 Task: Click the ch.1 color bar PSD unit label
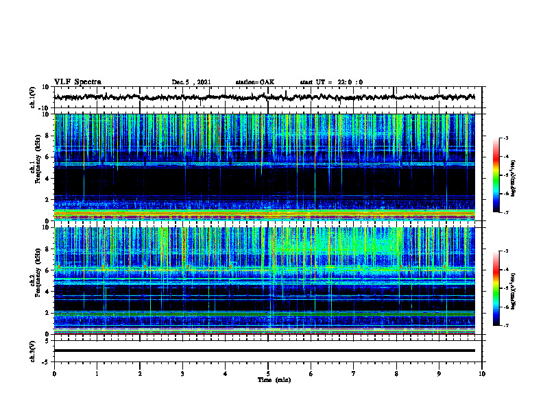513,178
